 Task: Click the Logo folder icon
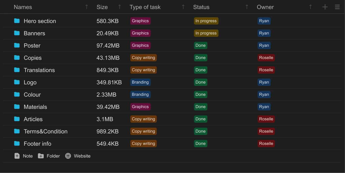tap(17, 82)
